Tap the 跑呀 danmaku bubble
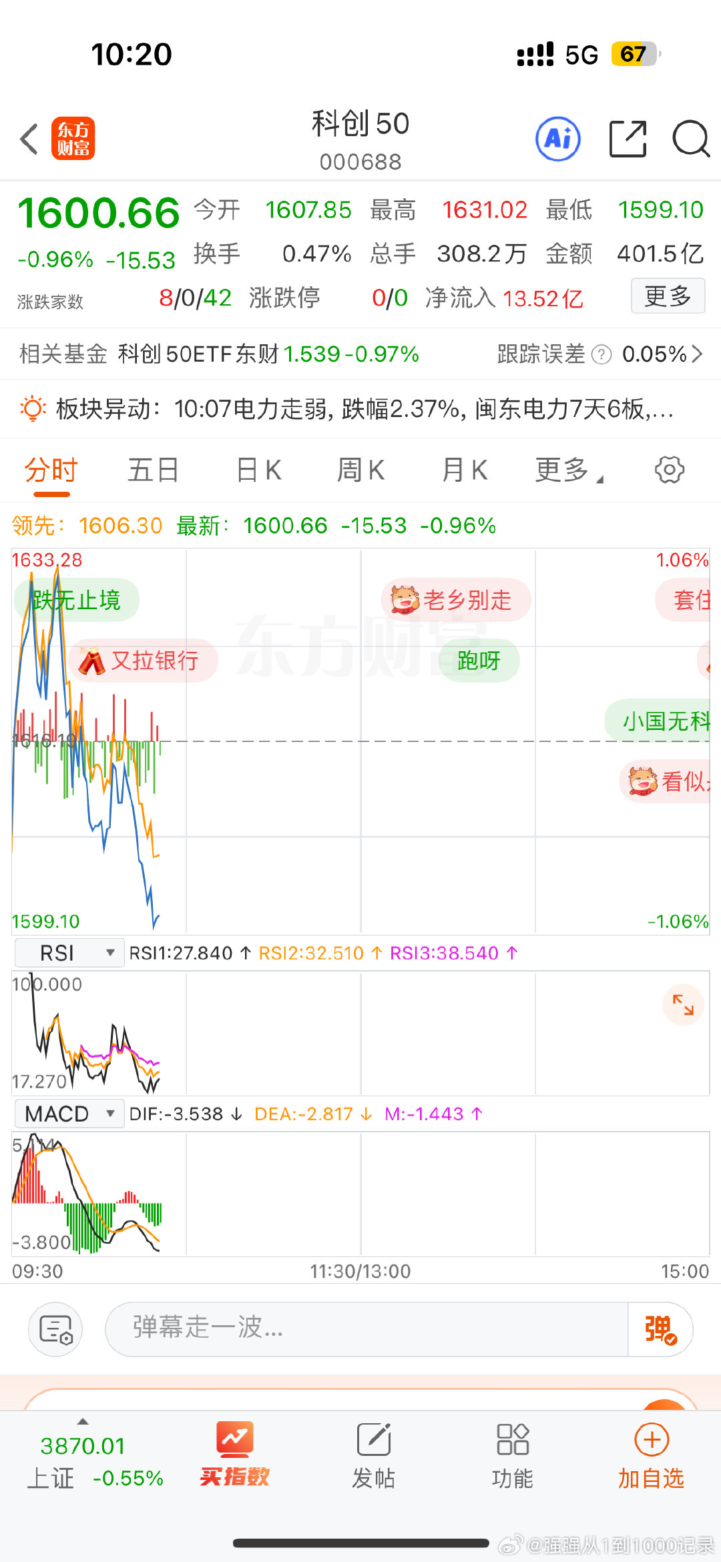 [479, 661]
